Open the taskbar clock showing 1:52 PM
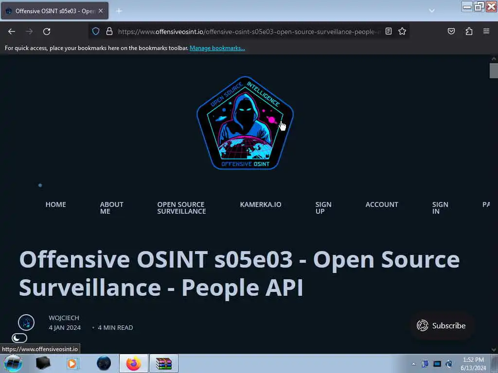 (x=473, y=363)
